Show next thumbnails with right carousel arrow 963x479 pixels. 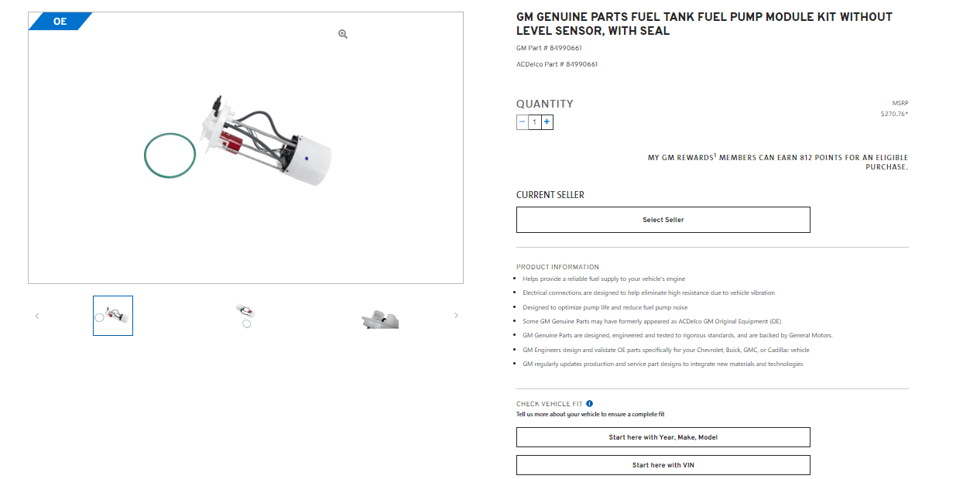click(456, 315)
